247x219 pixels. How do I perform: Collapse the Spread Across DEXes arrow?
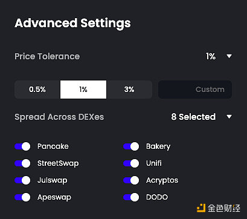(229, 117)
